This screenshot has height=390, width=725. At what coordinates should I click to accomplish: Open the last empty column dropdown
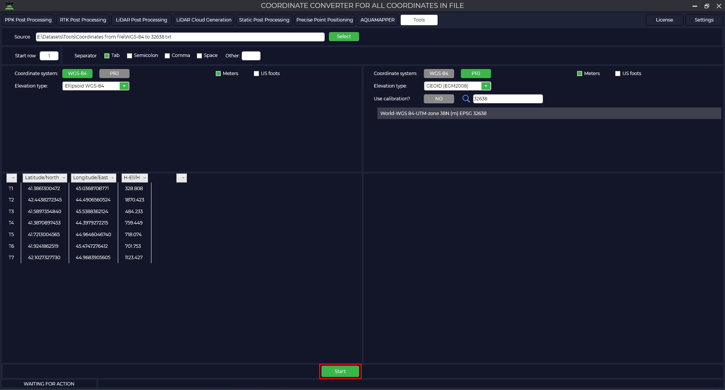(182, 178)
